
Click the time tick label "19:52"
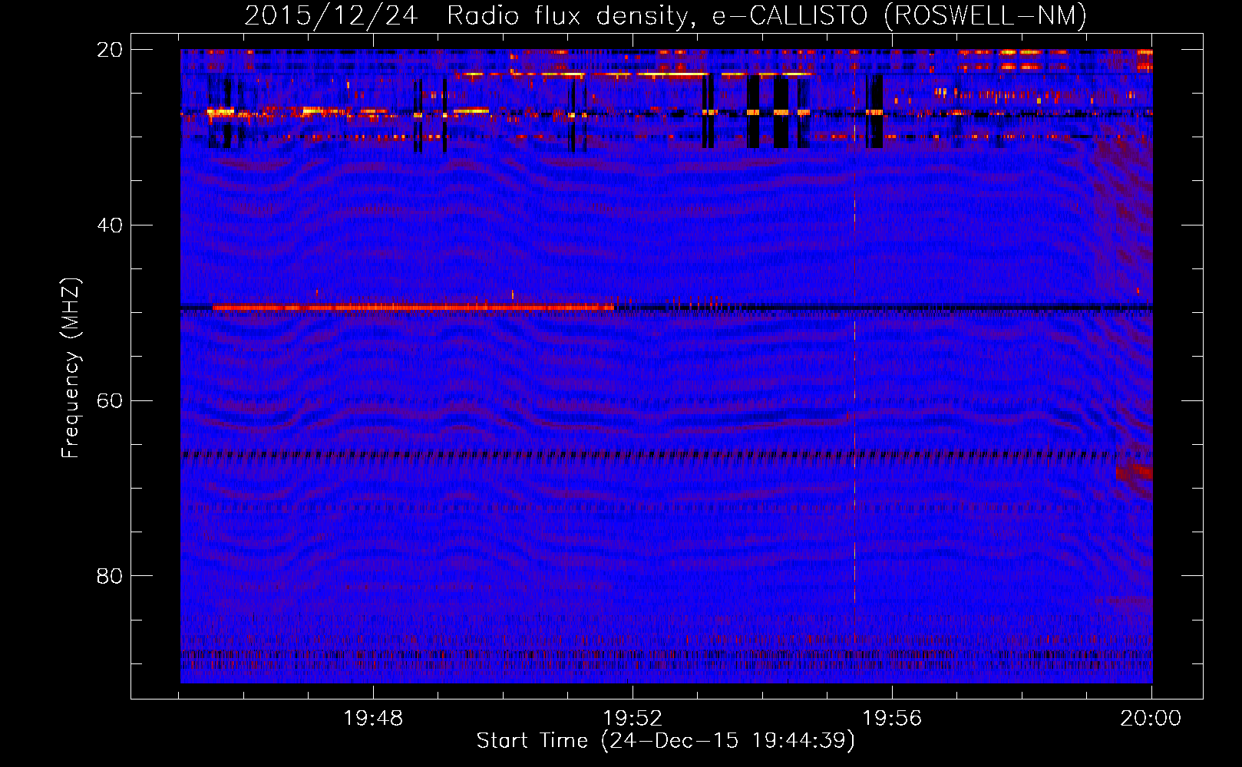(633, 719)
